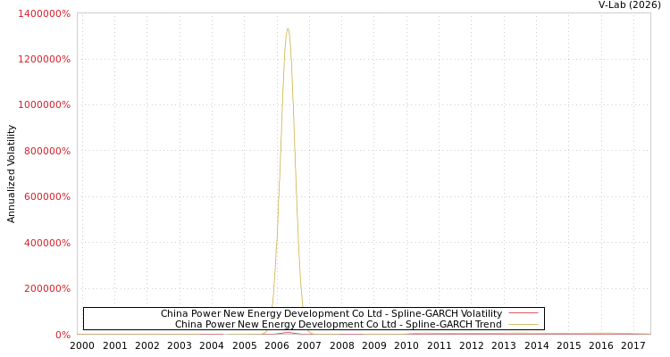
Task: Click the yellow Trend legend line sample
Action: [523, 324]
